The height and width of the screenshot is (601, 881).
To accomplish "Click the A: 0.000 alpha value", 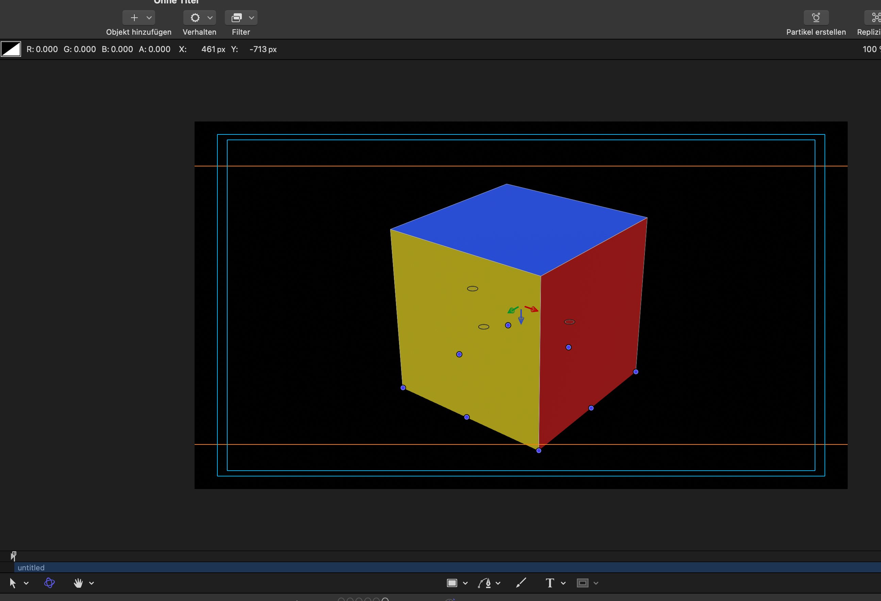I will [x=155, y=49].
